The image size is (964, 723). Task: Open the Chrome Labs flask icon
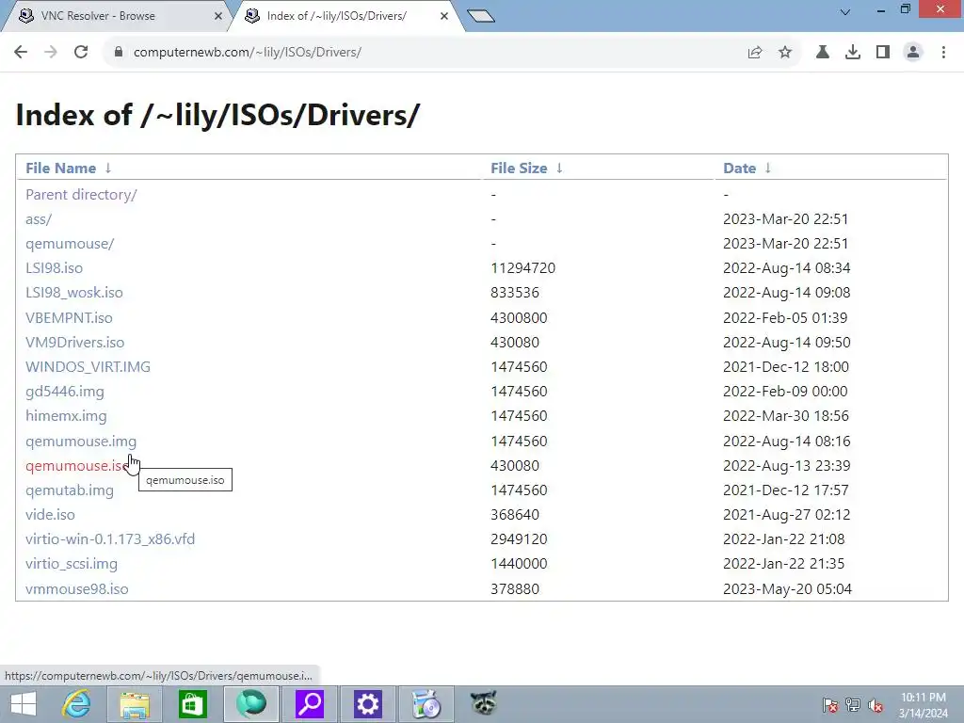(822, 53)
